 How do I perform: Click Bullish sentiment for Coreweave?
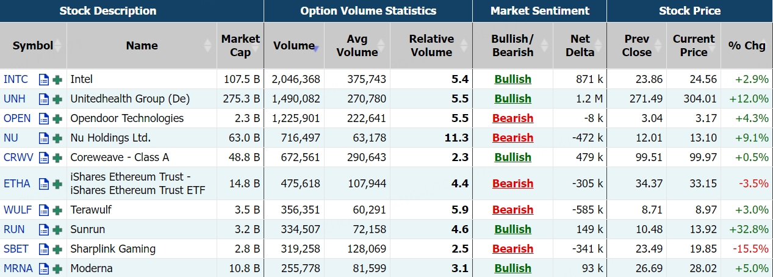pyautogui.click(x=512, y=157)
